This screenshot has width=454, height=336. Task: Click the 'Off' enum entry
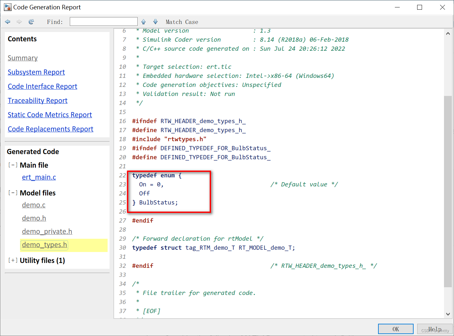[144, 194]
